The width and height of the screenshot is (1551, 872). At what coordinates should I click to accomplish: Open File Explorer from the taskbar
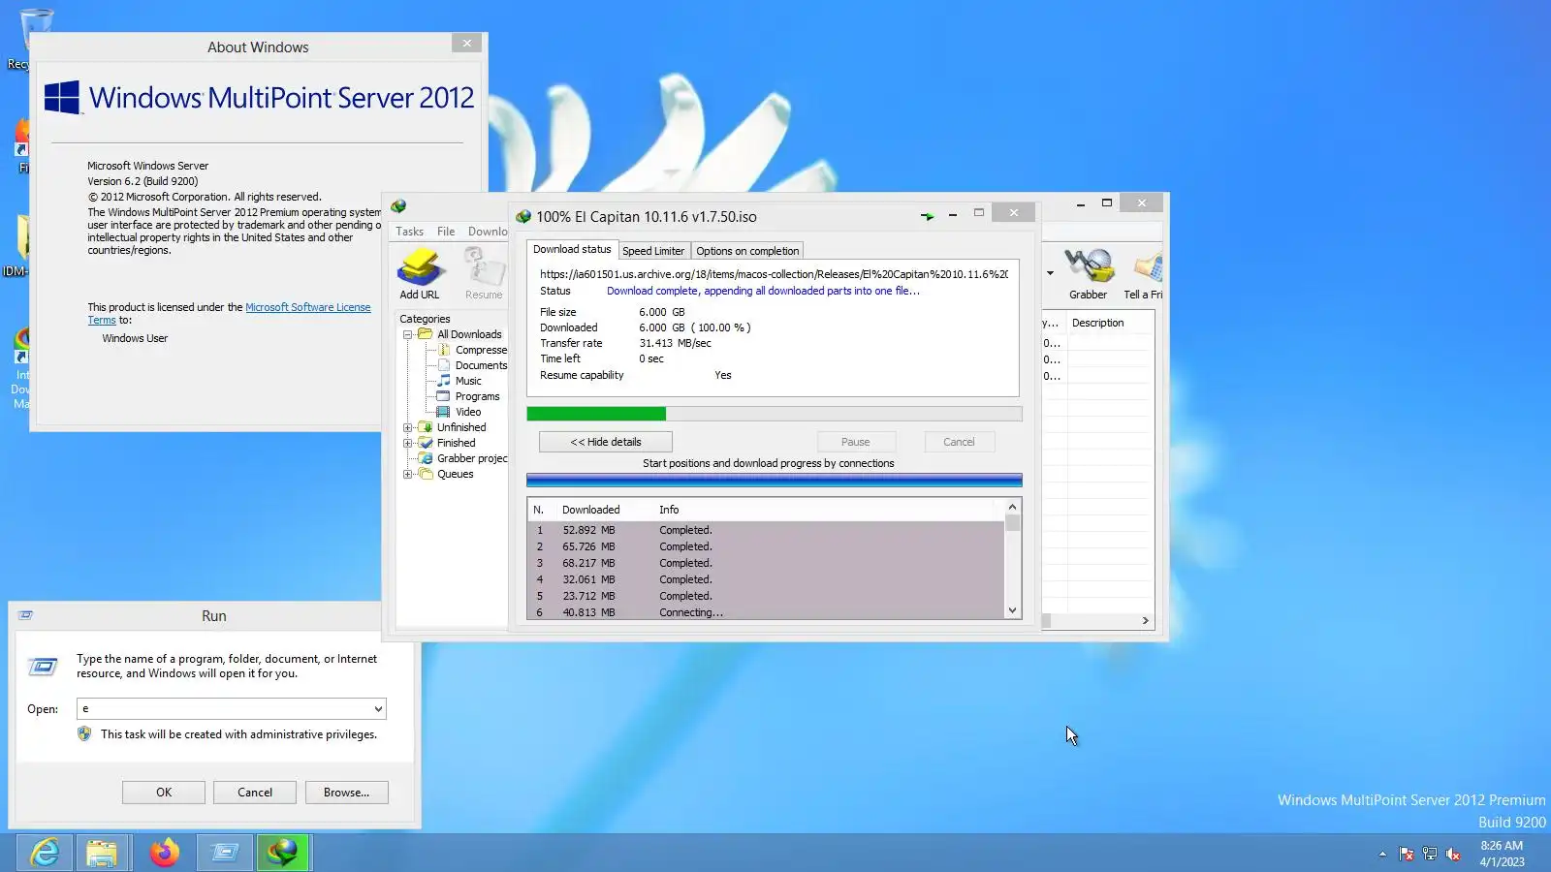[x=101, y=853]
